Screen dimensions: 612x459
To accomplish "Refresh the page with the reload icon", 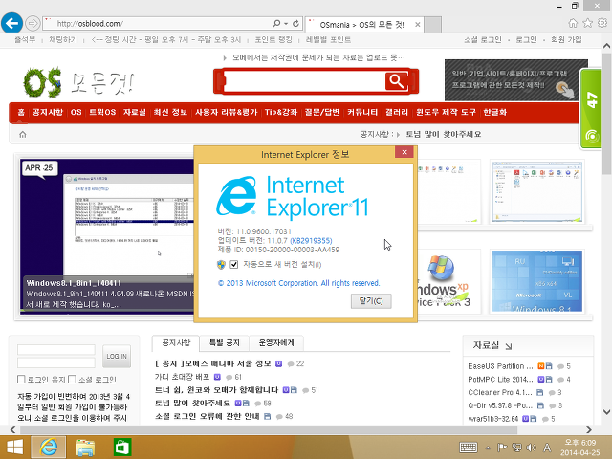I will click(295, 23).
